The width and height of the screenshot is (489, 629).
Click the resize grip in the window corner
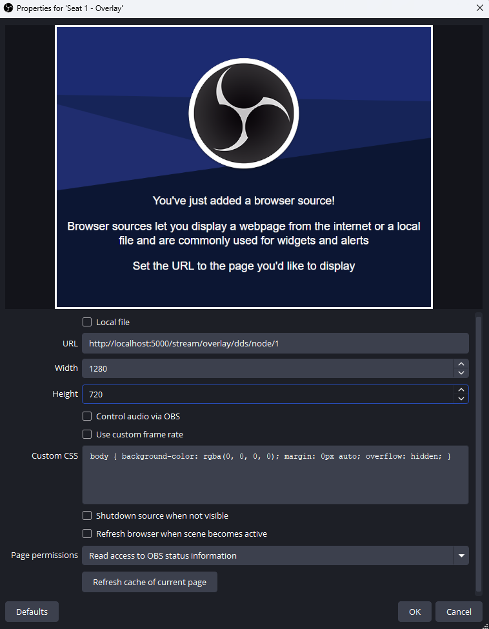click(485, 625)
